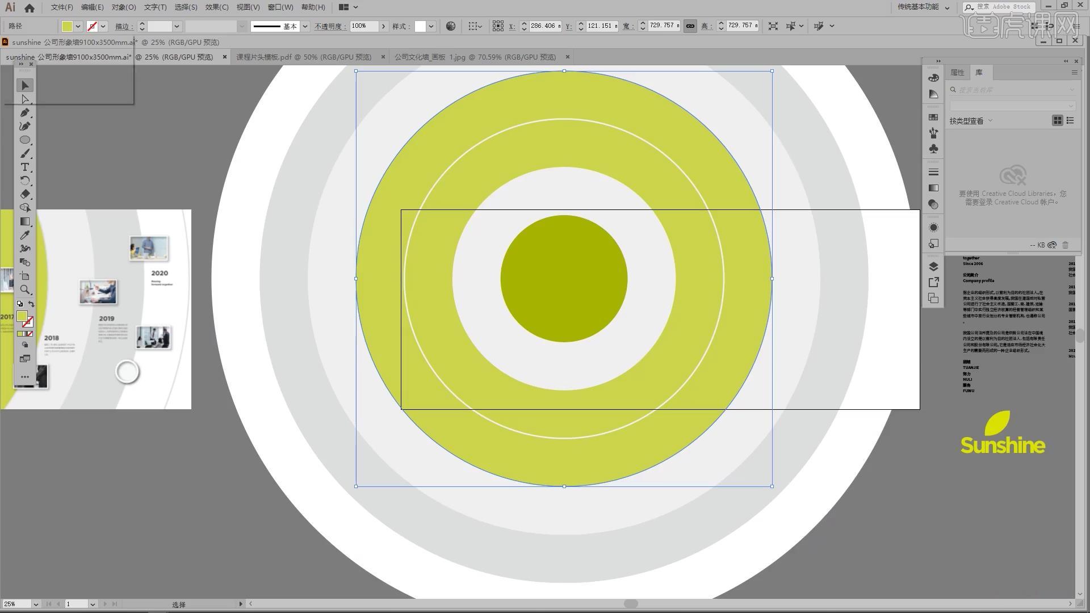The height and width of the screenshot is (613, 1090).
Task: Open the fill color dropdown arrow
Action: [78, 26]
